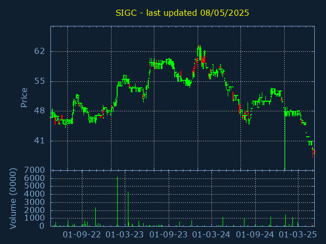Click the chart title SIGC - last updated 08/05/2025
The height and width of the screenshot is (244, 326).
182,13
